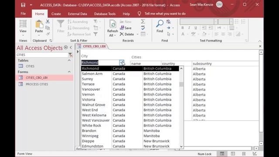Open the font name dropdown
This screenshot has width=279, height=157.
click(216, 22)
